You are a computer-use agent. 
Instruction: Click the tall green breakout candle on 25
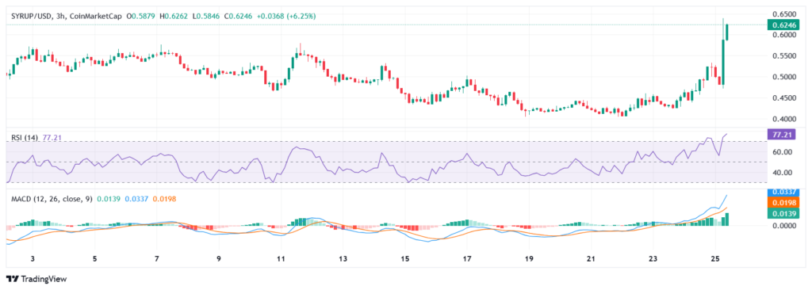(x=723, y=62)
